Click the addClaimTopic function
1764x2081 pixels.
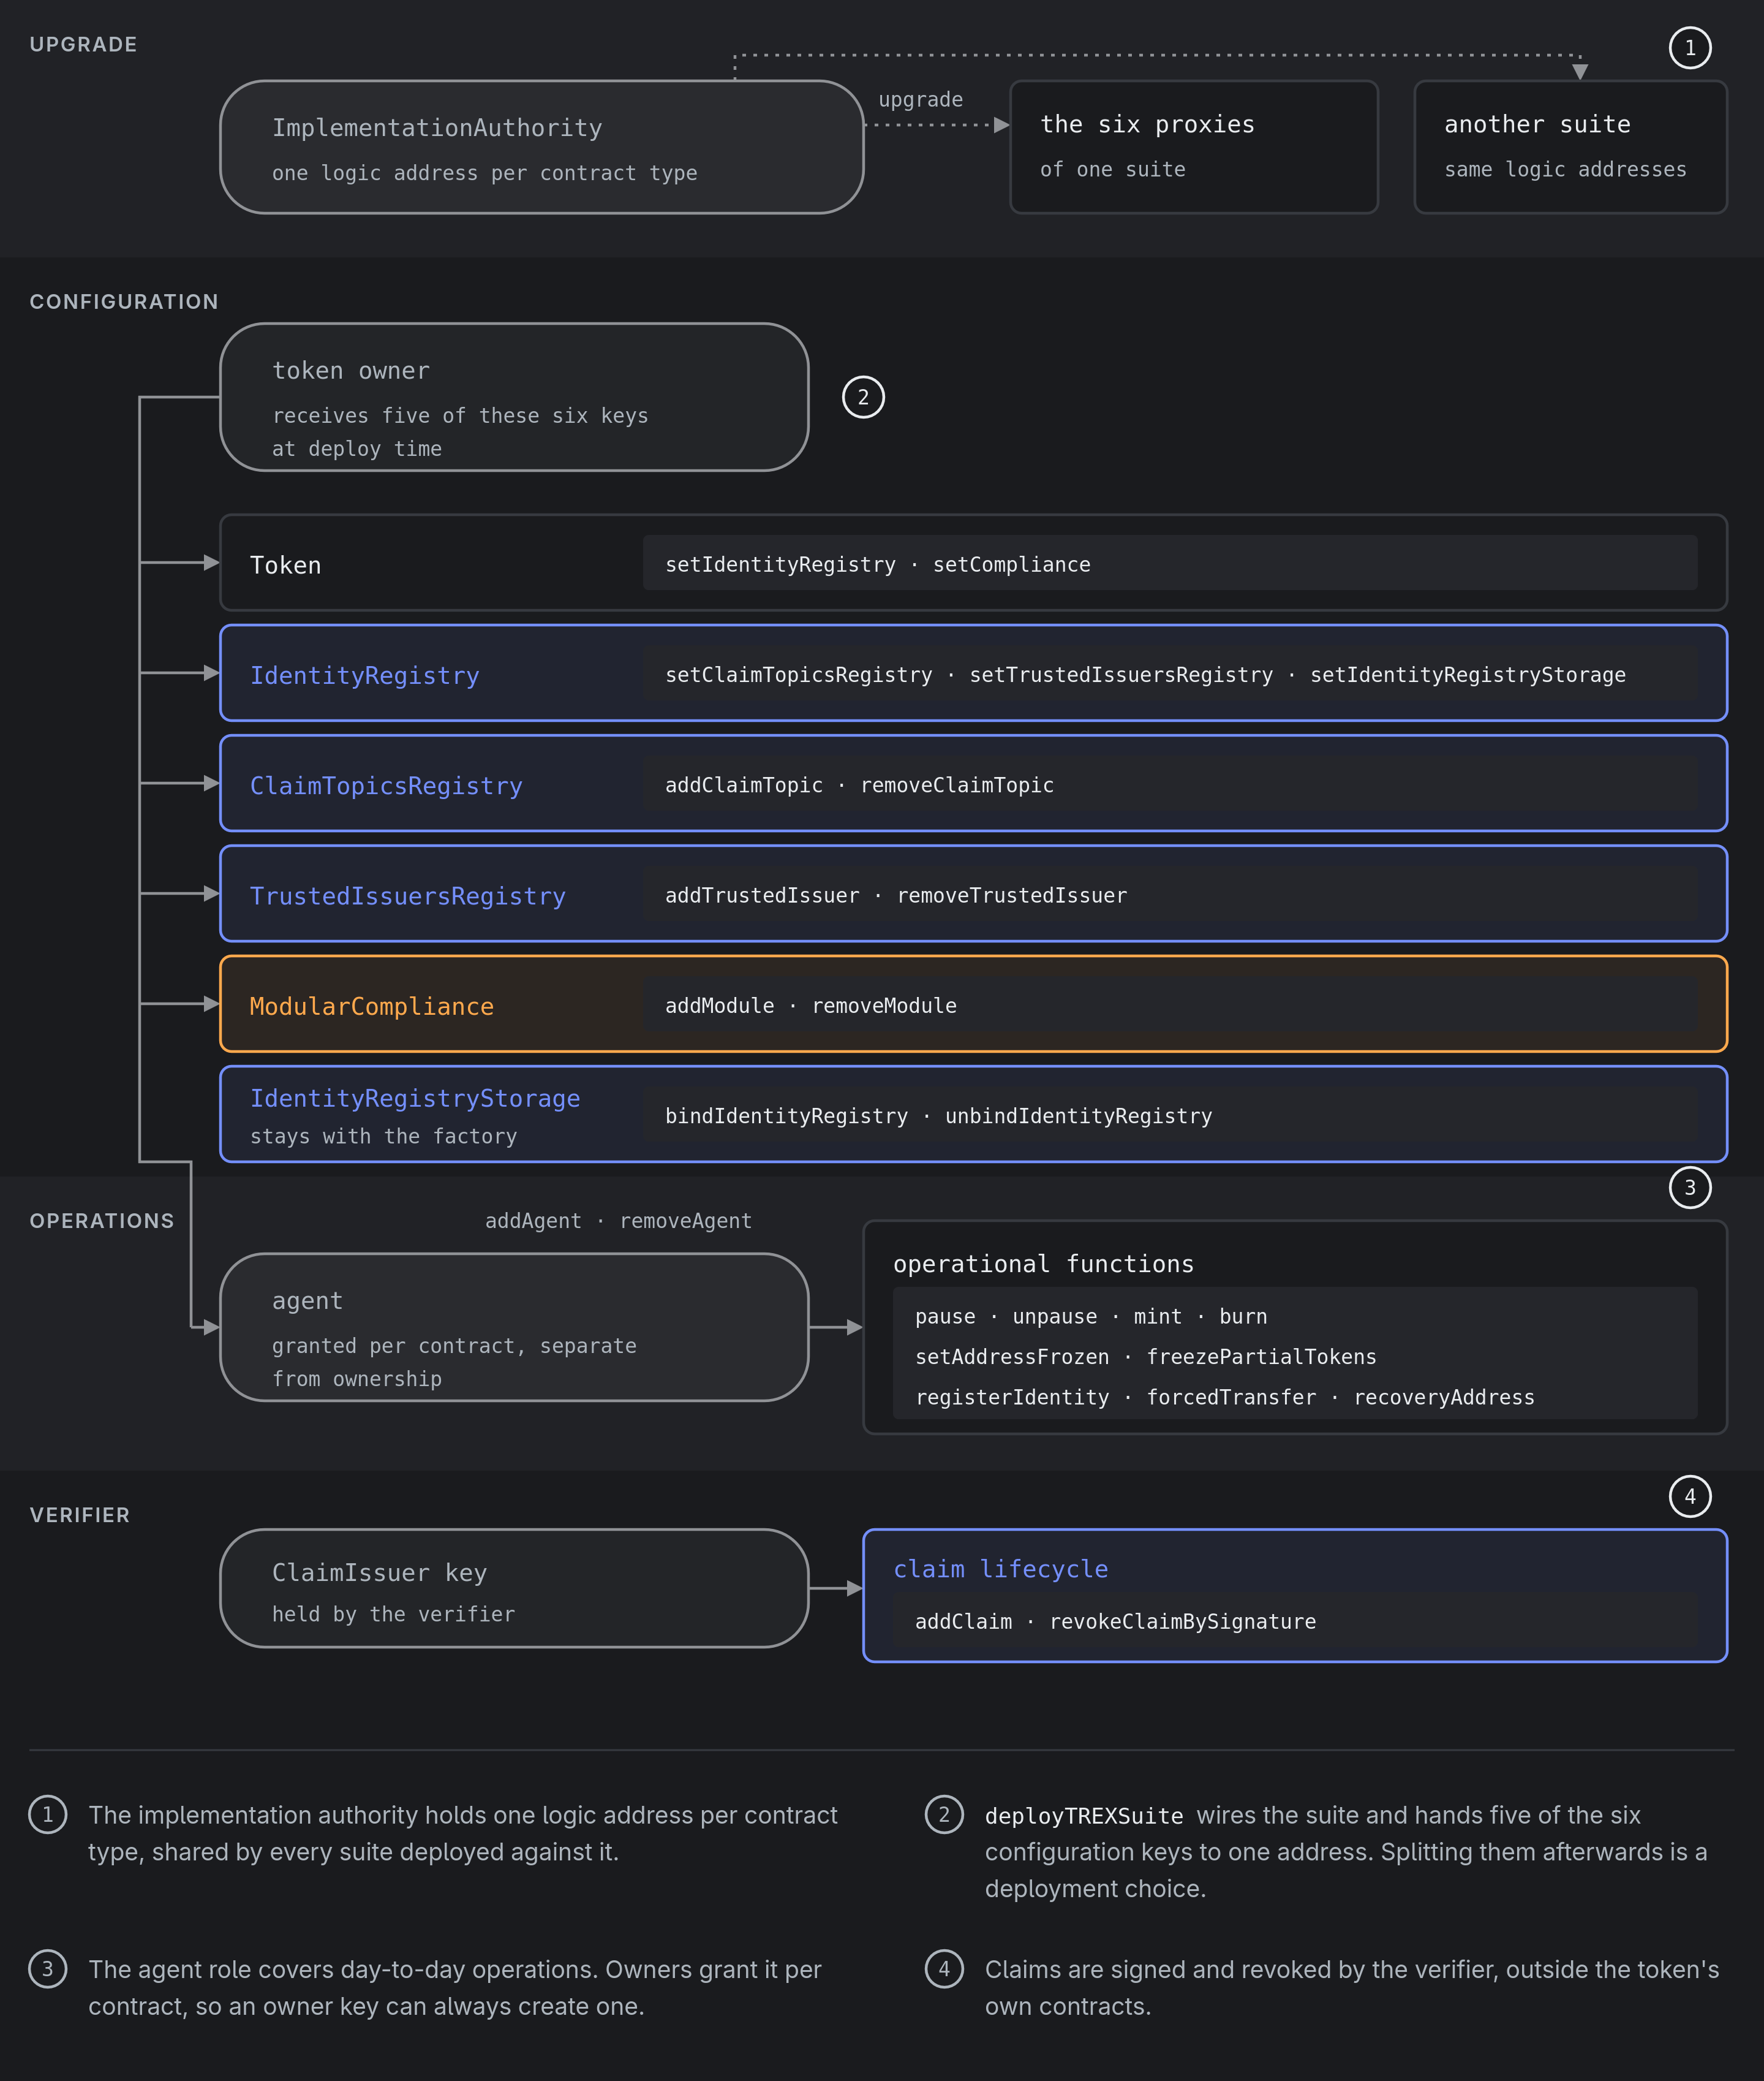pos(744,784)
